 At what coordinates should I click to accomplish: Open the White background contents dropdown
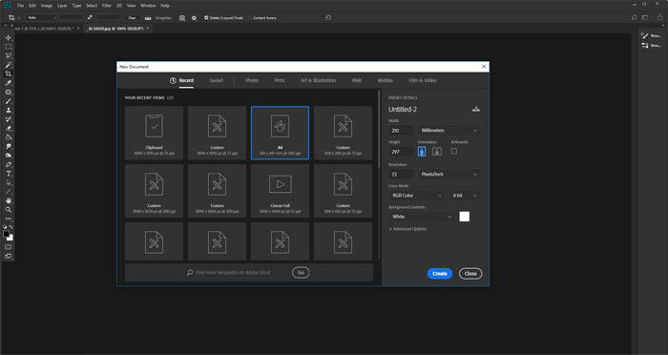click(x=421, y=217)
